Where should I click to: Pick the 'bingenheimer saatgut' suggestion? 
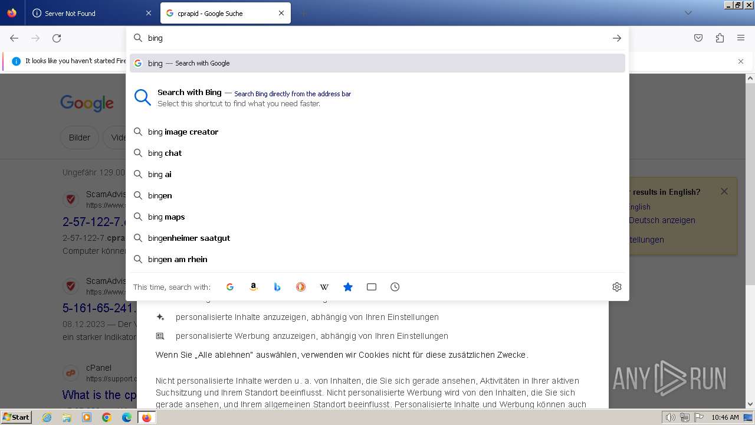point(377,238)
